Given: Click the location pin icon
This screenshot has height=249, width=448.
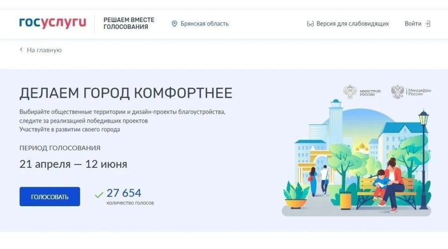Looking at the screenshot, I should click(174, 23).
